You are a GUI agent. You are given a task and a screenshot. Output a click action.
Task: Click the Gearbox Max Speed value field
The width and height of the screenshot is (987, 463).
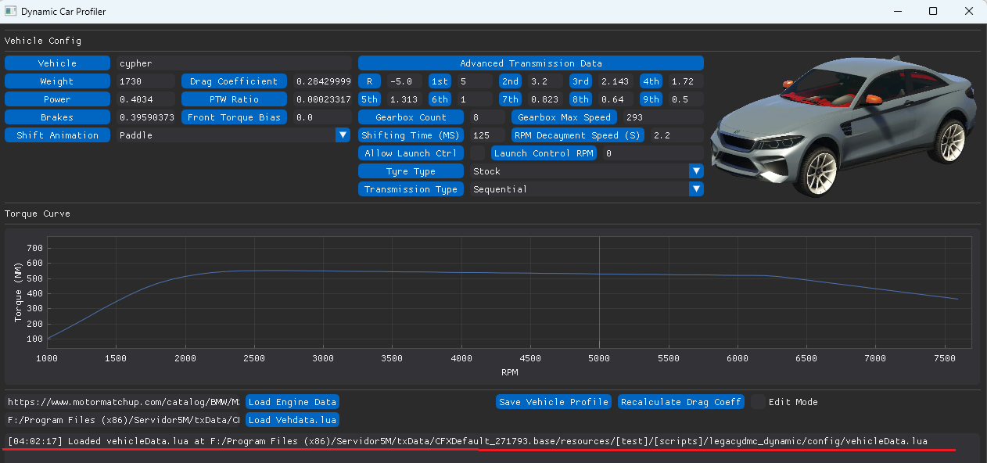point(662,117)
